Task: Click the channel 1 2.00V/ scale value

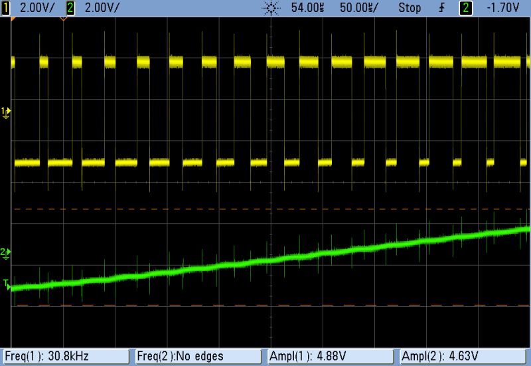Action: [x=37, y=8]
